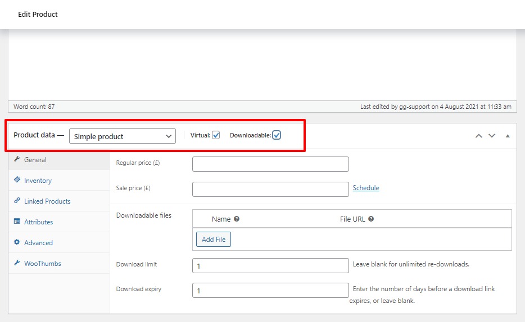525x322 pixels.
Task: Click the help icon next to Name
Action: 237,219
